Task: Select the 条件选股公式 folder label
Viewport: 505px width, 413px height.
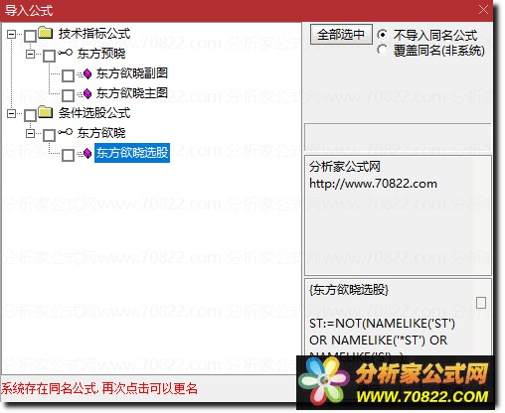Action: pos(94,113)
